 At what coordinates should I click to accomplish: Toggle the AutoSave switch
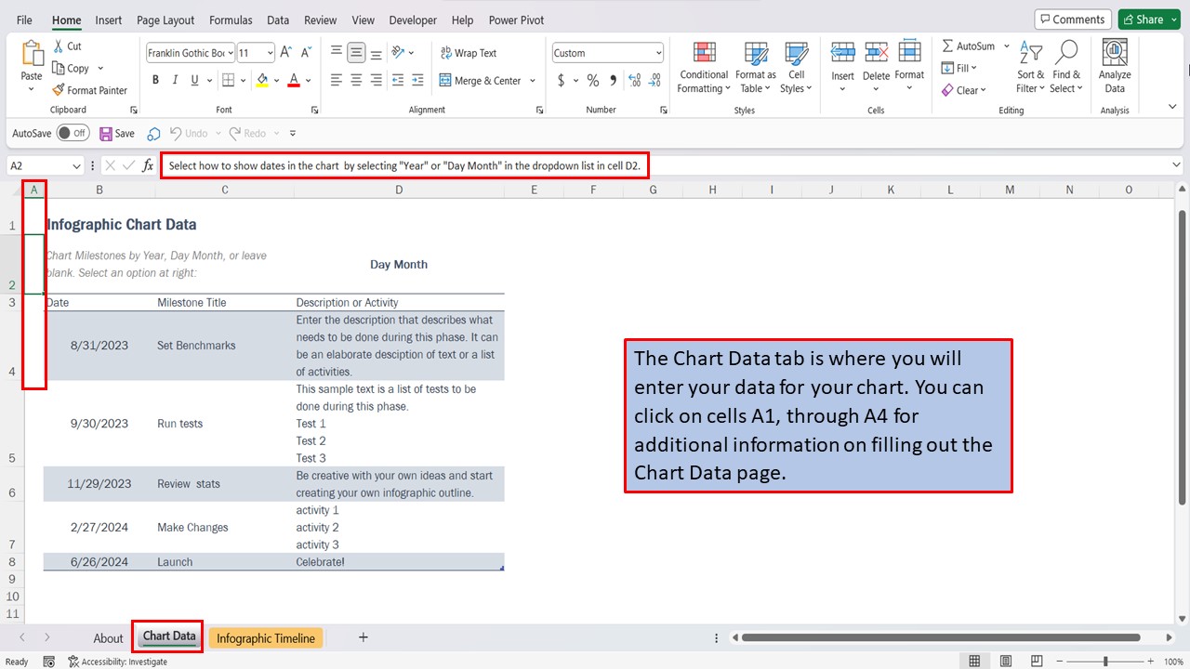(73, 133)
